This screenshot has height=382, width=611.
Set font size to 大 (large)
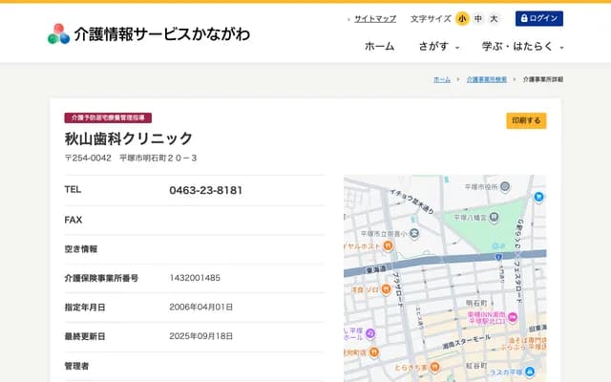pyautogui.click(x=494, y=18)
